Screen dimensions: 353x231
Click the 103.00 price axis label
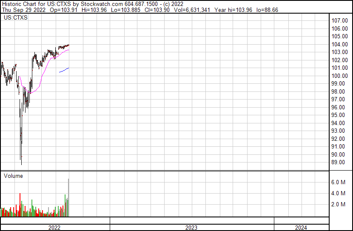[339, 52]
